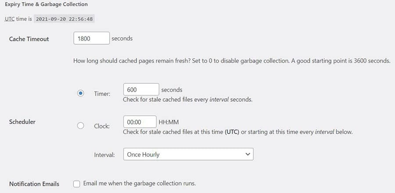Click the cached pages freshness description text
This screenshot has width=395, height=193.
pyautogui.click(x=232, y=61)
